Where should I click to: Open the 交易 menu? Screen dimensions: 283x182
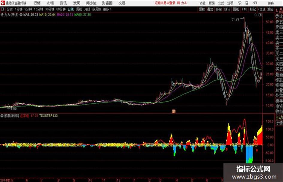122,3
